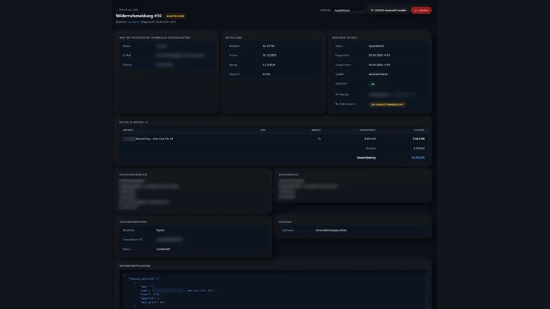Screen dimensions: 550x309
Task: Click the 'Bestellte Artikel (1)' section heading
Action: 133,122
